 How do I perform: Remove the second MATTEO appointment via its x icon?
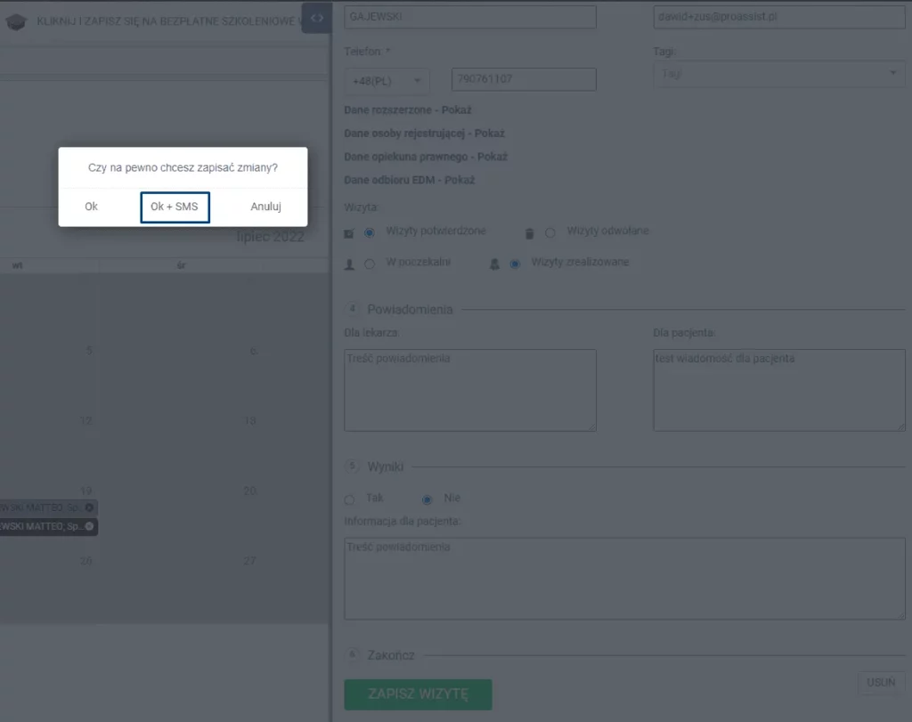90,527
